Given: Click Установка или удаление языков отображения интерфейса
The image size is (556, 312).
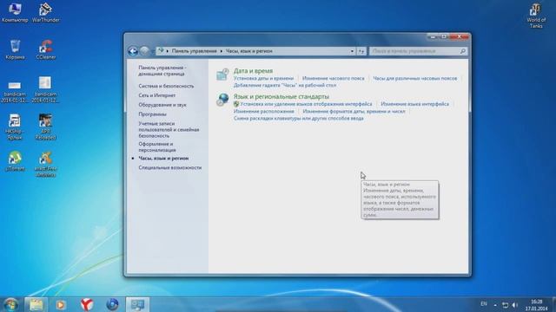Looking at the screenshot, I should pyautogui.click(x=306, y=104).
